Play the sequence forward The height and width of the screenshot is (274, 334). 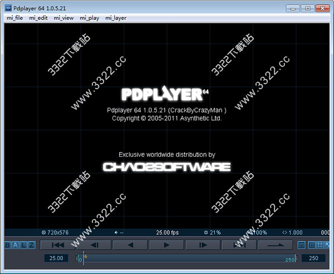[x=166, y=245]
